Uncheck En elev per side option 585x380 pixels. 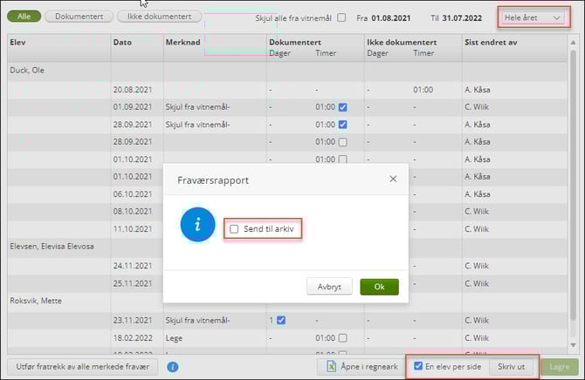pyautogui.click(x=419, y=367)
